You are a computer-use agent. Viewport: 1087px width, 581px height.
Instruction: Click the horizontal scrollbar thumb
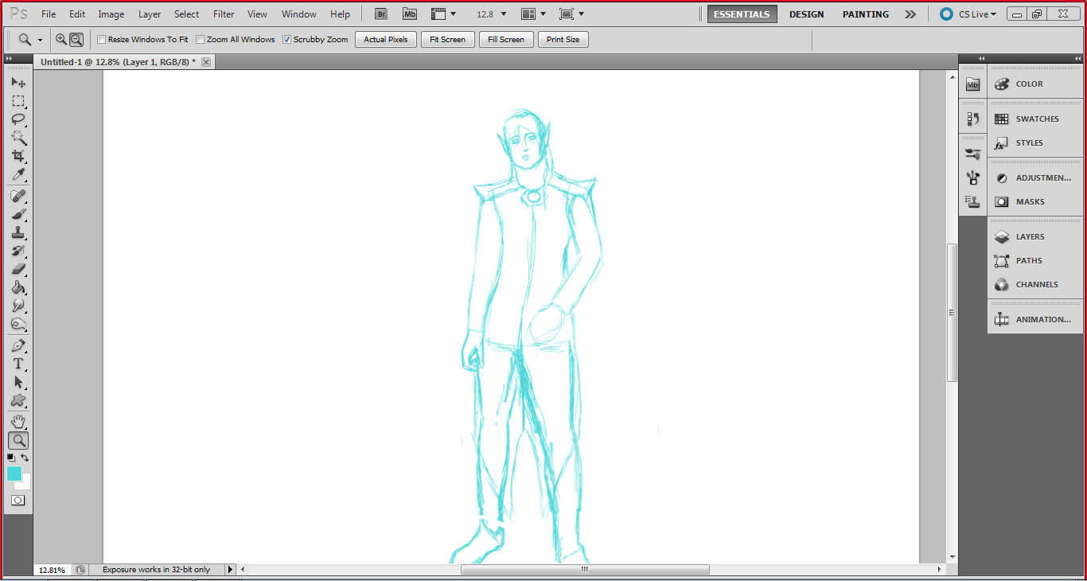[585, 569]
